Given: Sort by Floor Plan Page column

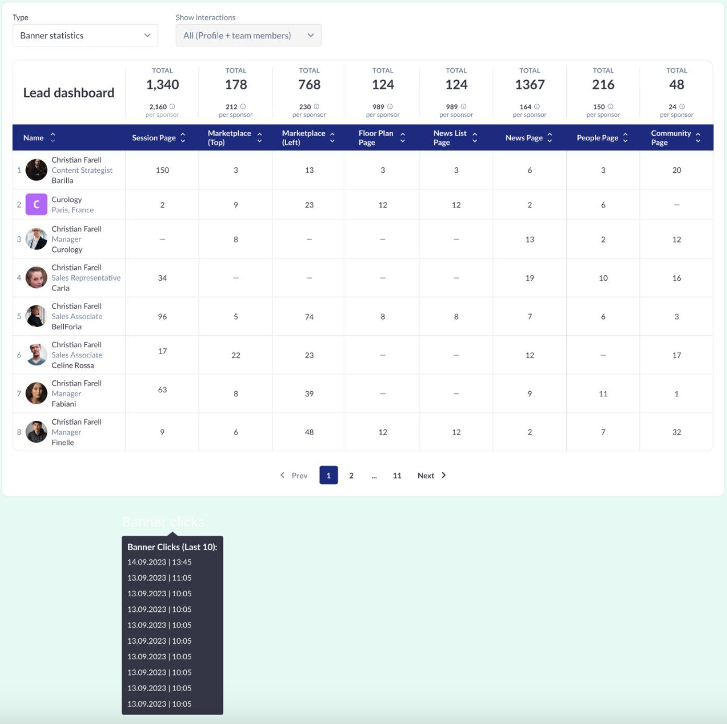Looking at the screenshot, I should coord(403,138).
